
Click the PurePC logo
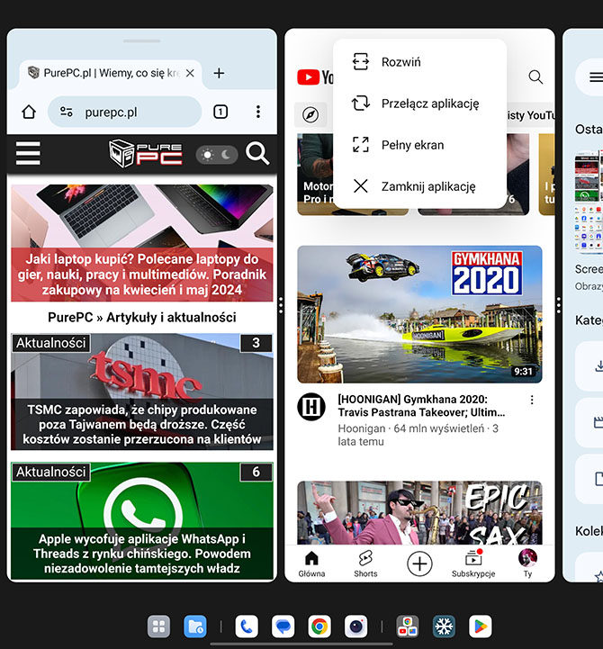tap(145, 154)
